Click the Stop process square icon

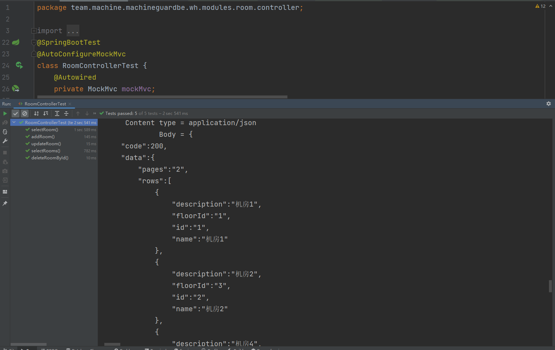tap(5, 153)
